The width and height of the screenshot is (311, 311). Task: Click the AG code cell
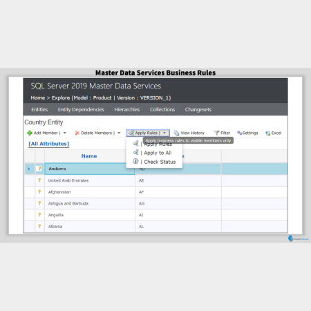coord(178,203)
